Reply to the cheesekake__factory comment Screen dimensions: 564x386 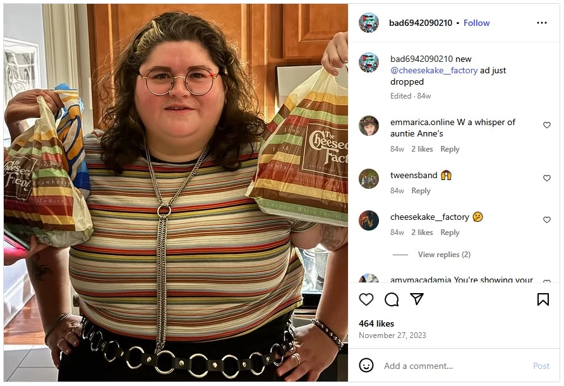click(x=450, y=232)
